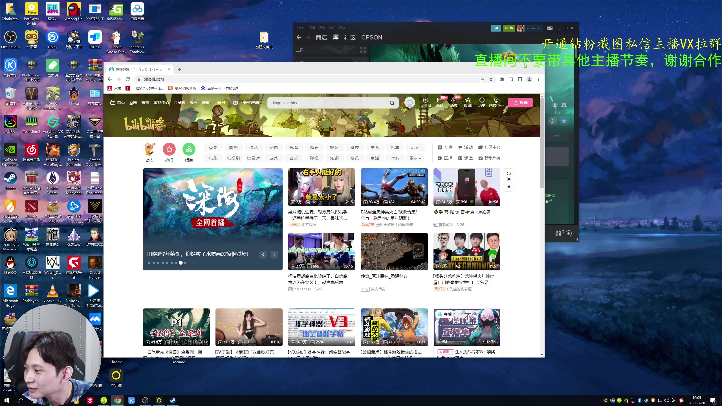Image resolution: width=722 pixels, height=406 pixels.
Task: Toggle Chrome side panel
Action: [520, 79]
